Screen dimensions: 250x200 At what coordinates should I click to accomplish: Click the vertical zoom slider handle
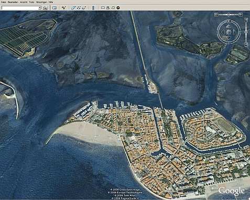[x=246, y=32]
